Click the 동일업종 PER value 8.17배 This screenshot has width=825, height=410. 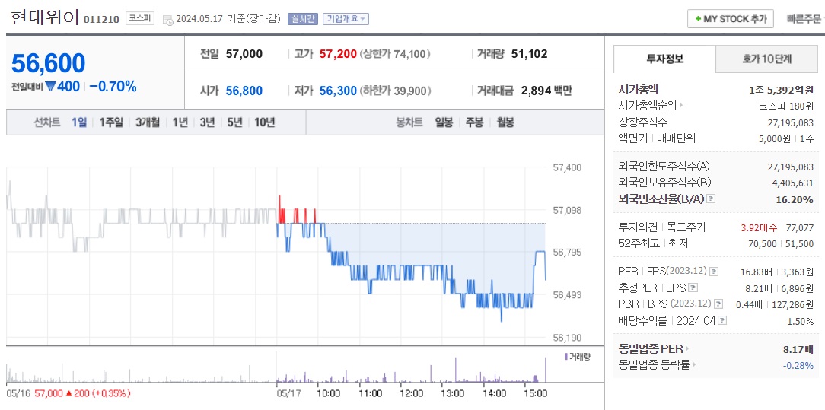(x=798, y=348)
